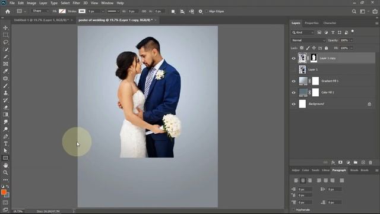Switch to the Character tab

tap(330, 23)
